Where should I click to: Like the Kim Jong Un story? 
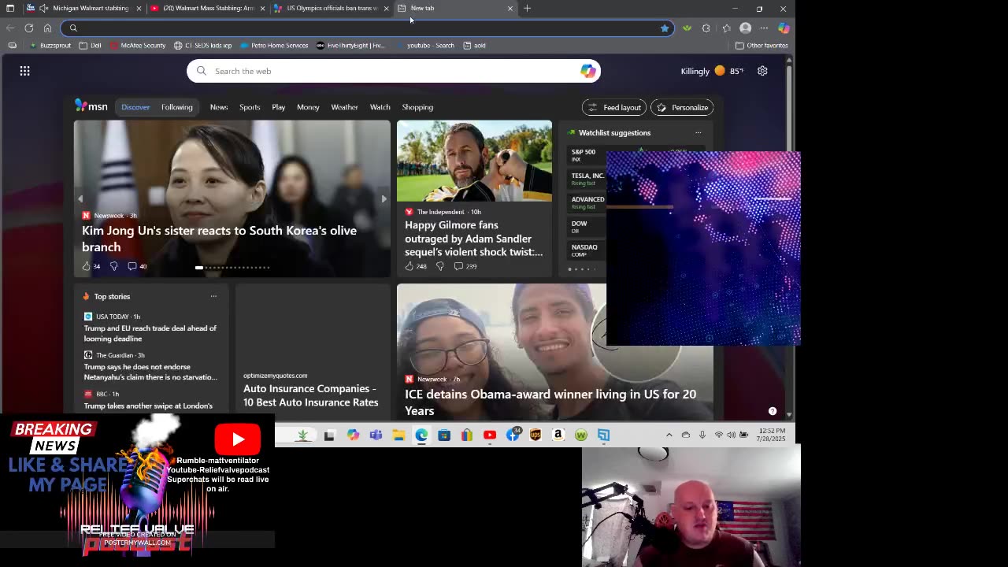click(87, 266)
